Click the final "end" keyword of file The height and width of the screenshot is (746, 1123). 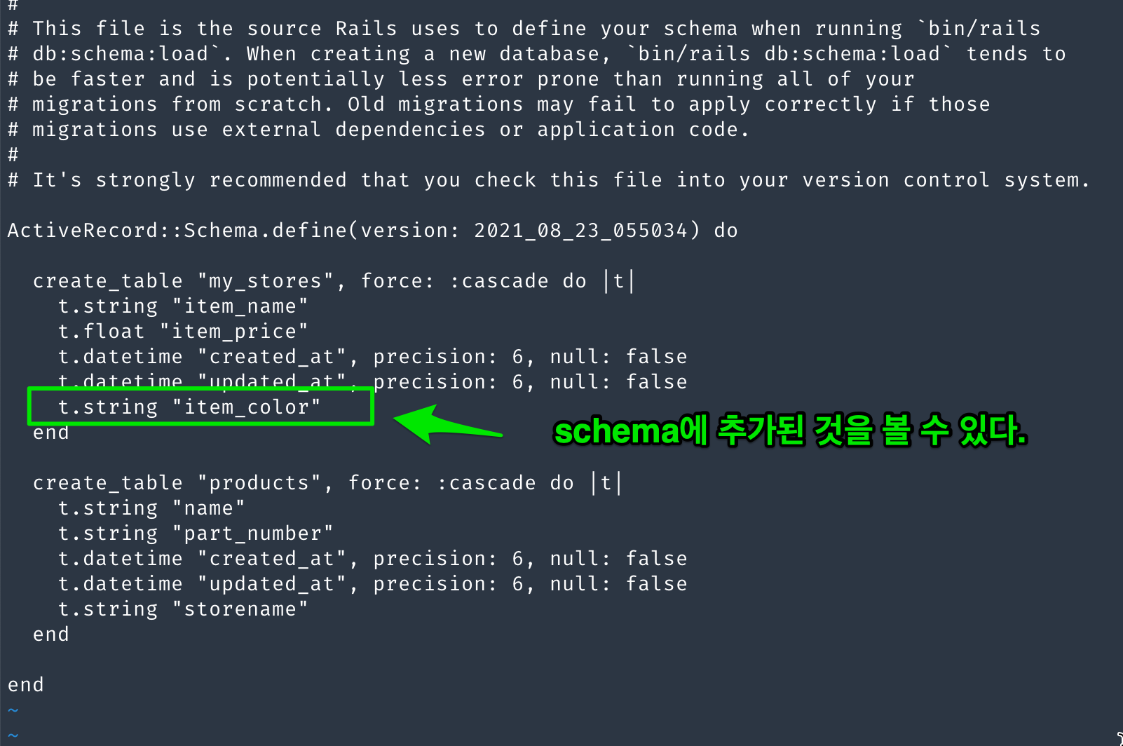pos(26,685)
